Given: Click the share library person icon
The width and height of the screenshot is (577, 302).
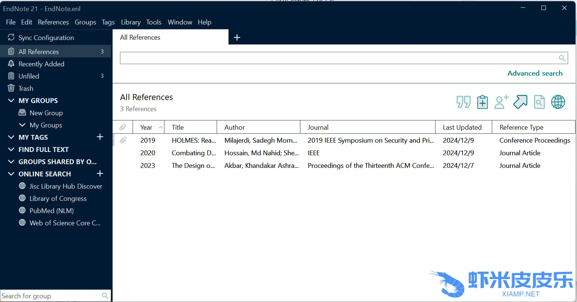Looking at the screenshot, I should [501, 102].
